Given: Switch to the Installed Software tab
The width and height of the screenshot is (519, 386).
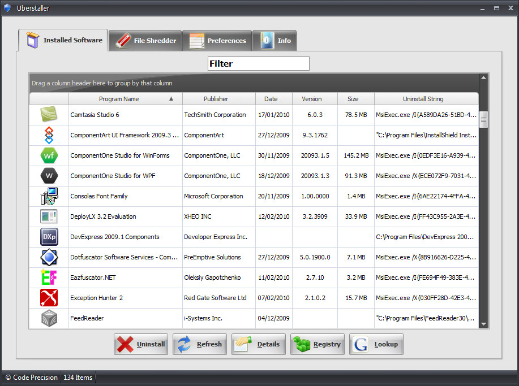Looking at the screenshot, I should (x=63, y=40).
